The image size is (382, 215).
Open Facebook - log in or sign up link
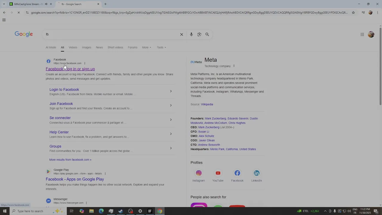coord(70,69)
